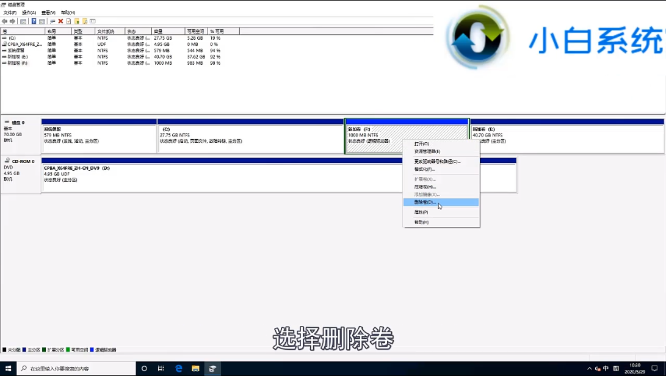666x376 pixels.
Task: Open File Explorer from the taskbar
Action: pos(196,369)
